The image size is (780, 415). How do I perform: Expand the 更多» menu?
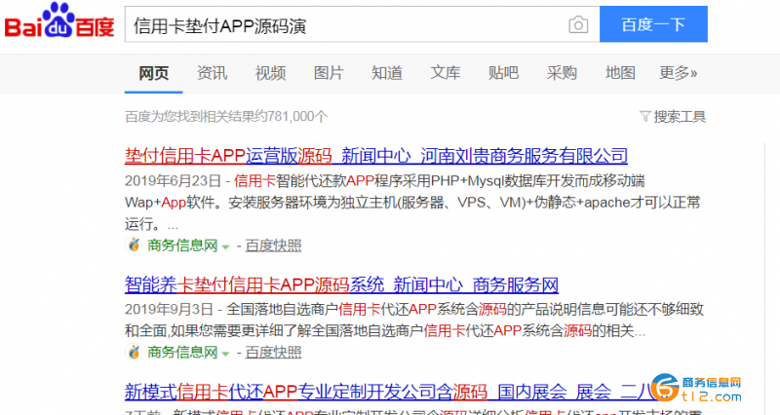point(678,74)
